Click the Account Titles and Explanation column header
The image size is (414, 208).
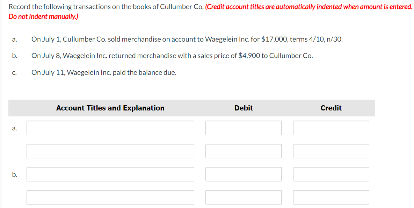pyautogui.click(x=110, y=108)
